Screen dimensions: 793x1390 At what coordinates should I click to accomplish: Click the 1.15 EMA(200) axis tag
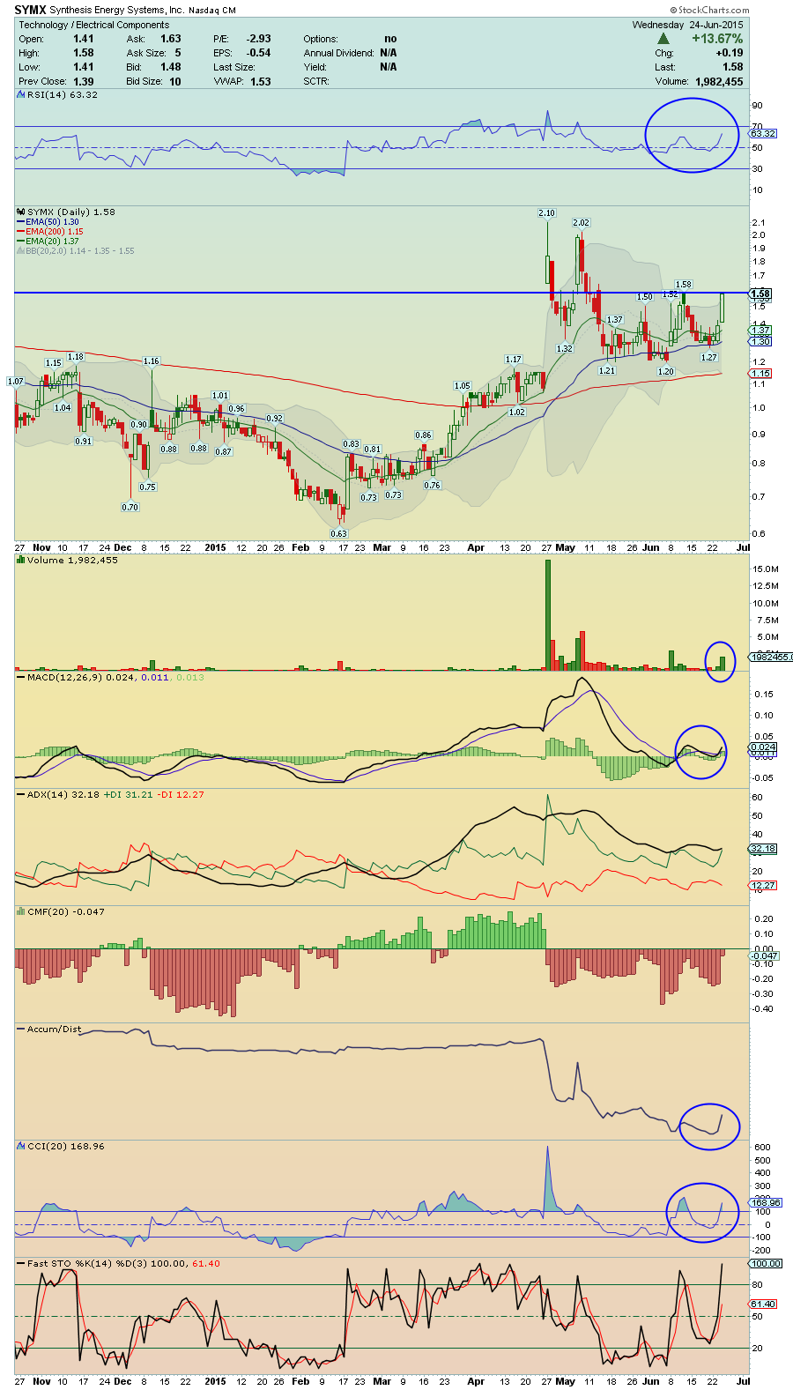click(x=761, y=373)
